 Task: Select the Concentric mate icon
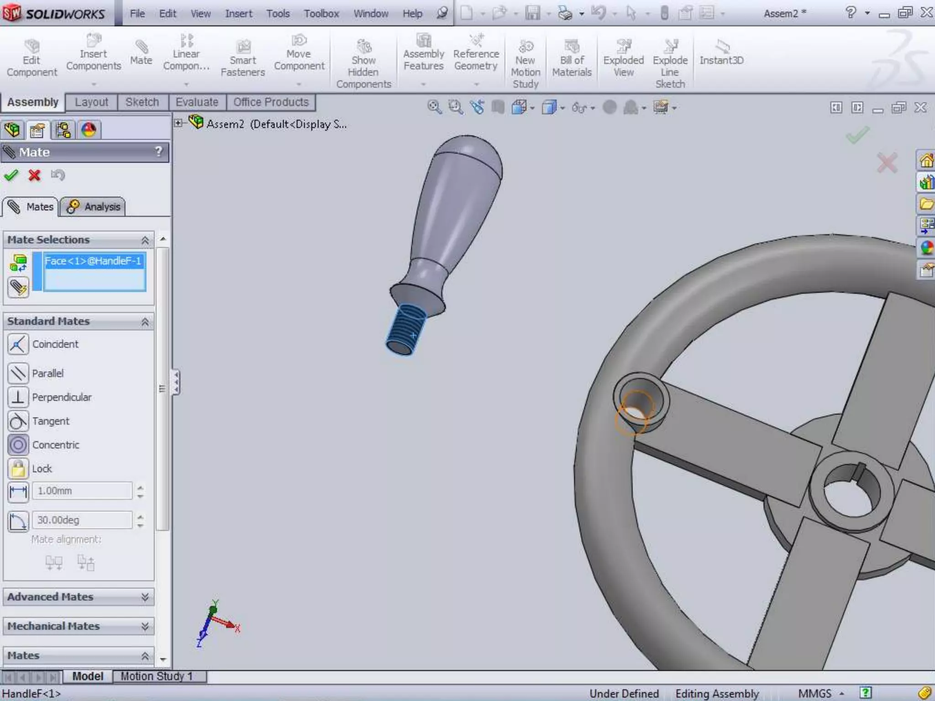pos(18,445)
